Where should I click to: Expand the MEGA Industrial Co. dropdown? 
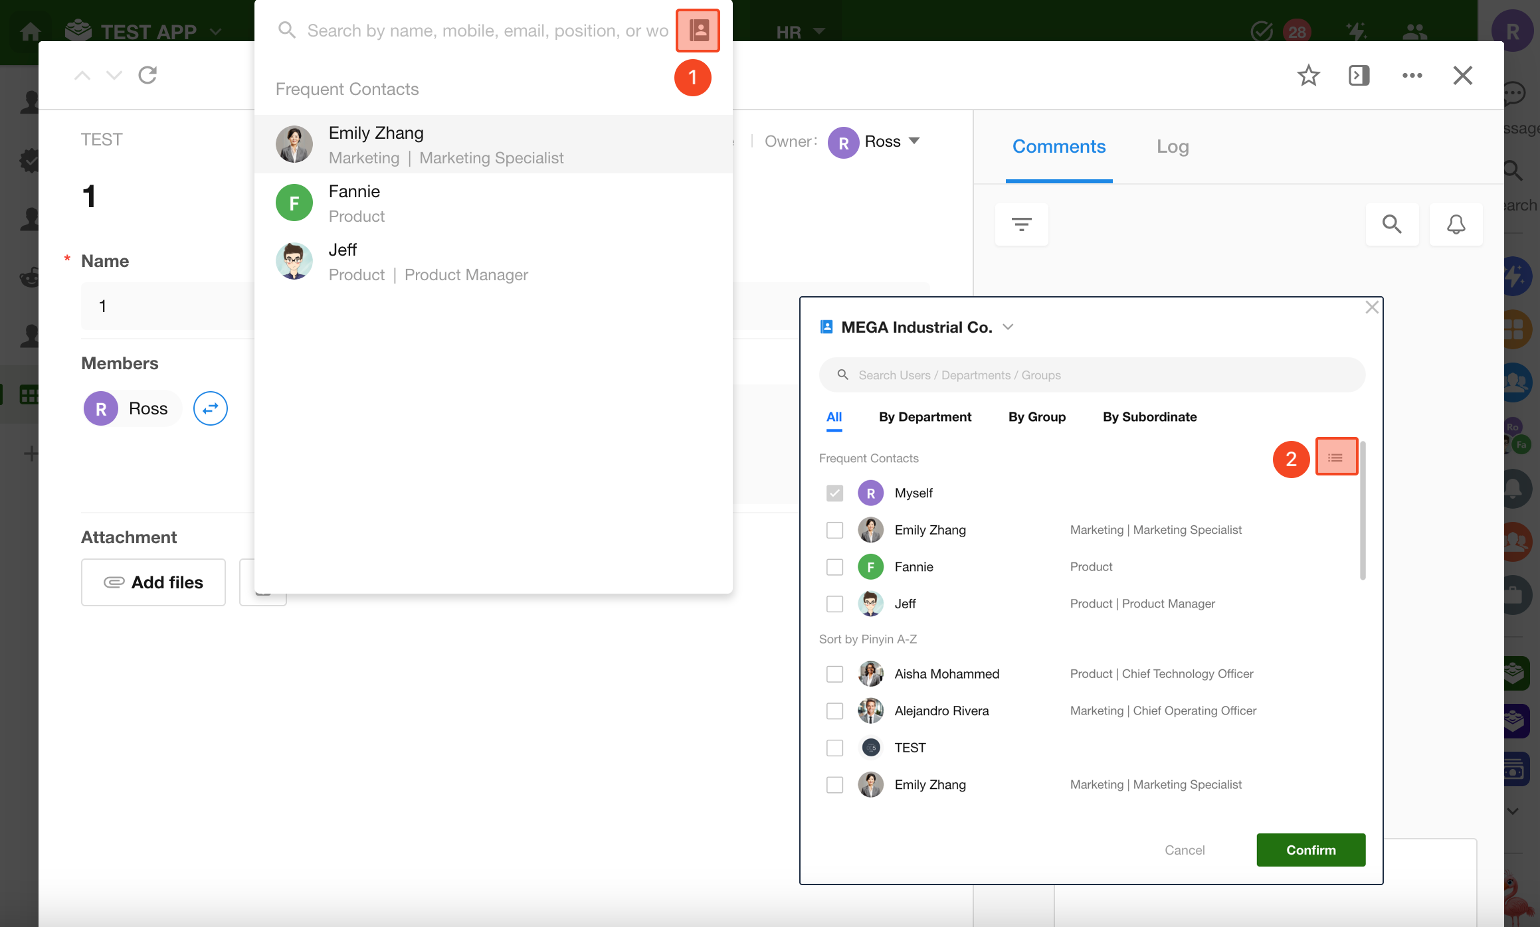tap(1008, 327)
